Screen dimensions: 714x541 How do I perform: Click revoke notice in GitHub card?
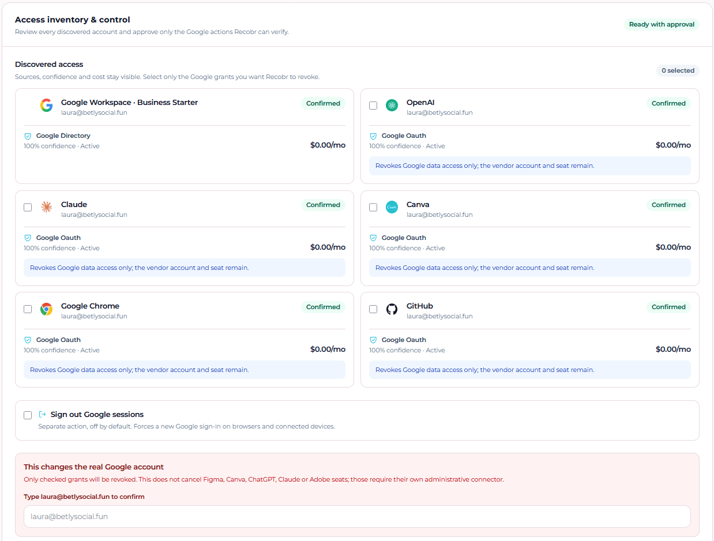(x=530, y=370)
